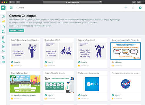Click 1decision author name

tap(118, 62)
